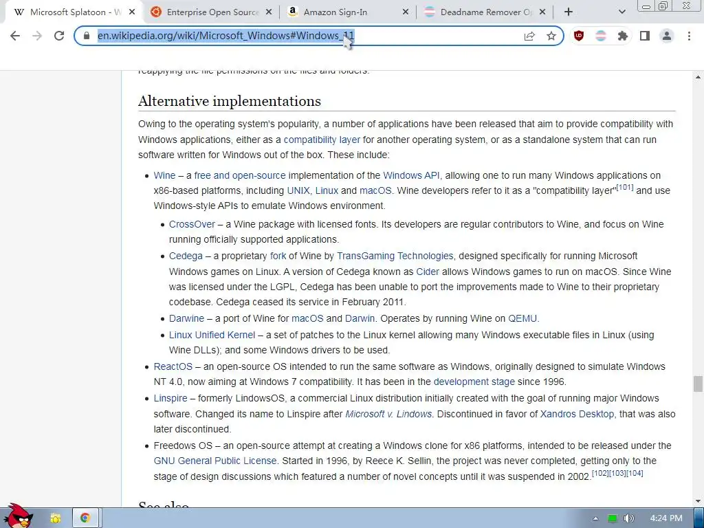Open Extensions puzzle menu

pos(623,36)
